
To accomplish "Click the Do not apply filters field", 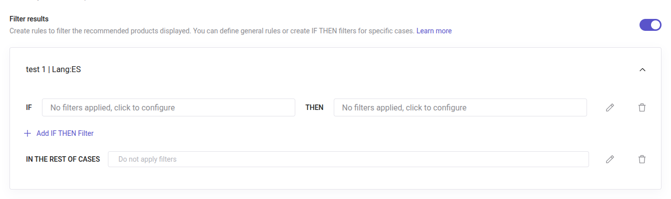I will 348,159.
